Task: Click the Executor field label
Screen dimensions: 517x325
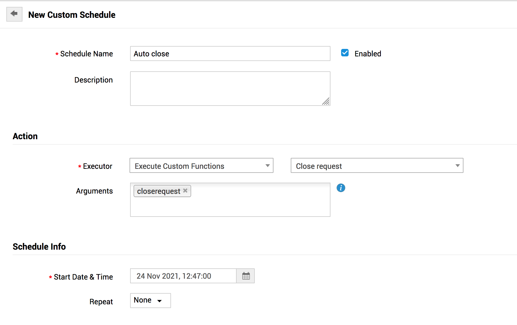Action: (x=97, y=166)
